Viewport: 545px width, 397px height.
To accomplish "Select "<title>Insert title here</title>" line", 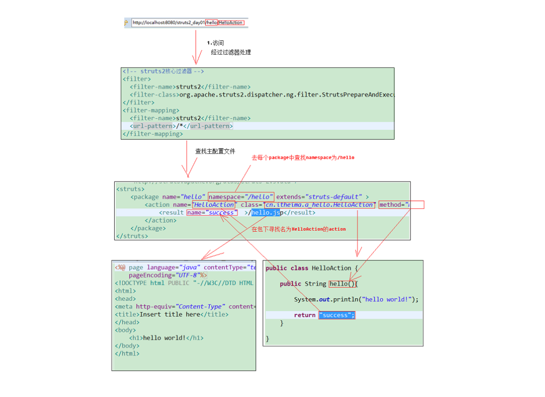I will point(172,315).
